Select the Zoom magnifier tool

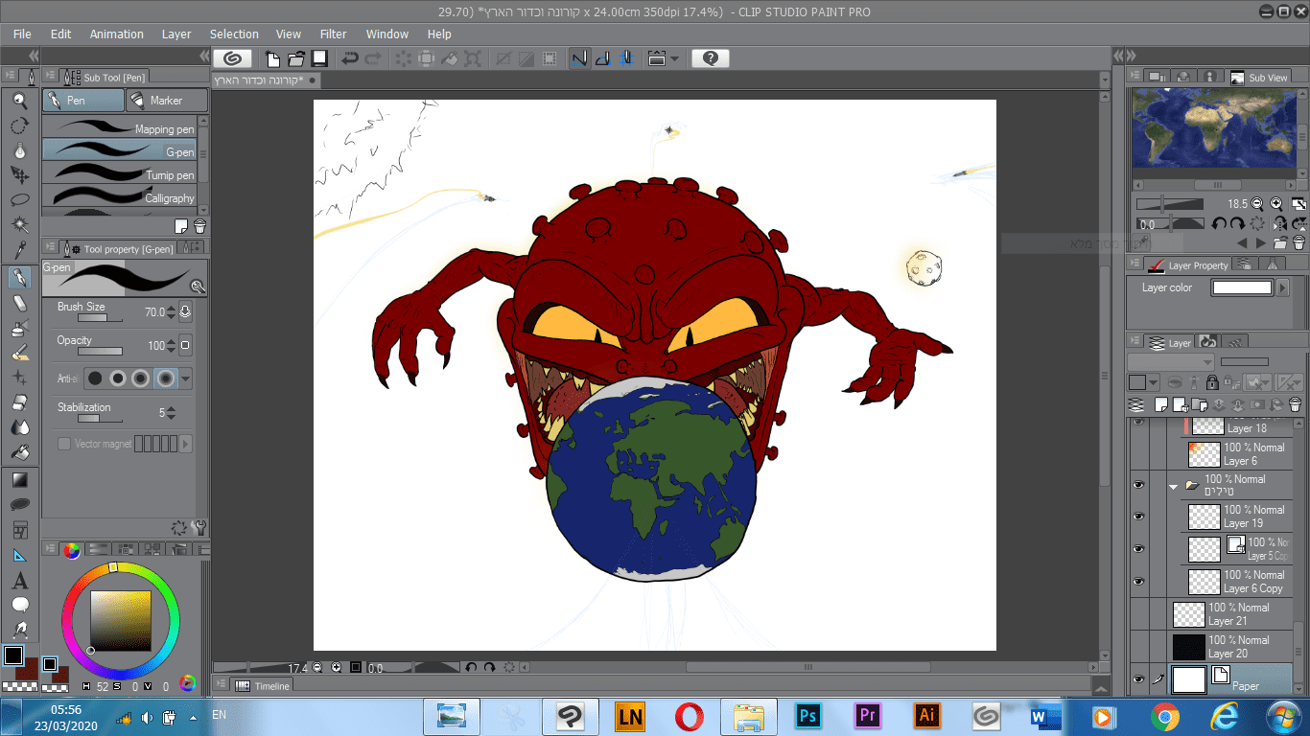pos(19,101)
